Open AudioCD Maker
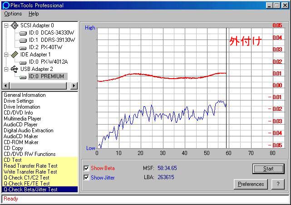 [20, 136]
